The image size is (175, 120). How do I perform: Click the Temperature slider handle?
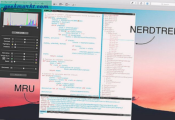click(x=24, y=57)
